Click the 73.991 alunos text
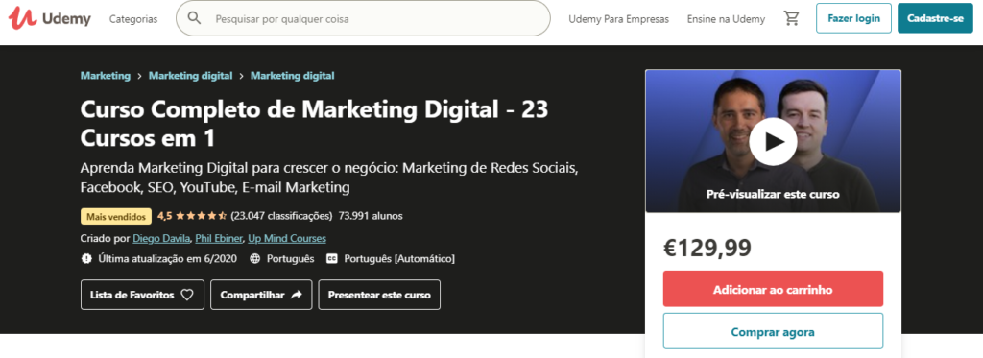 tap(371, 216)
